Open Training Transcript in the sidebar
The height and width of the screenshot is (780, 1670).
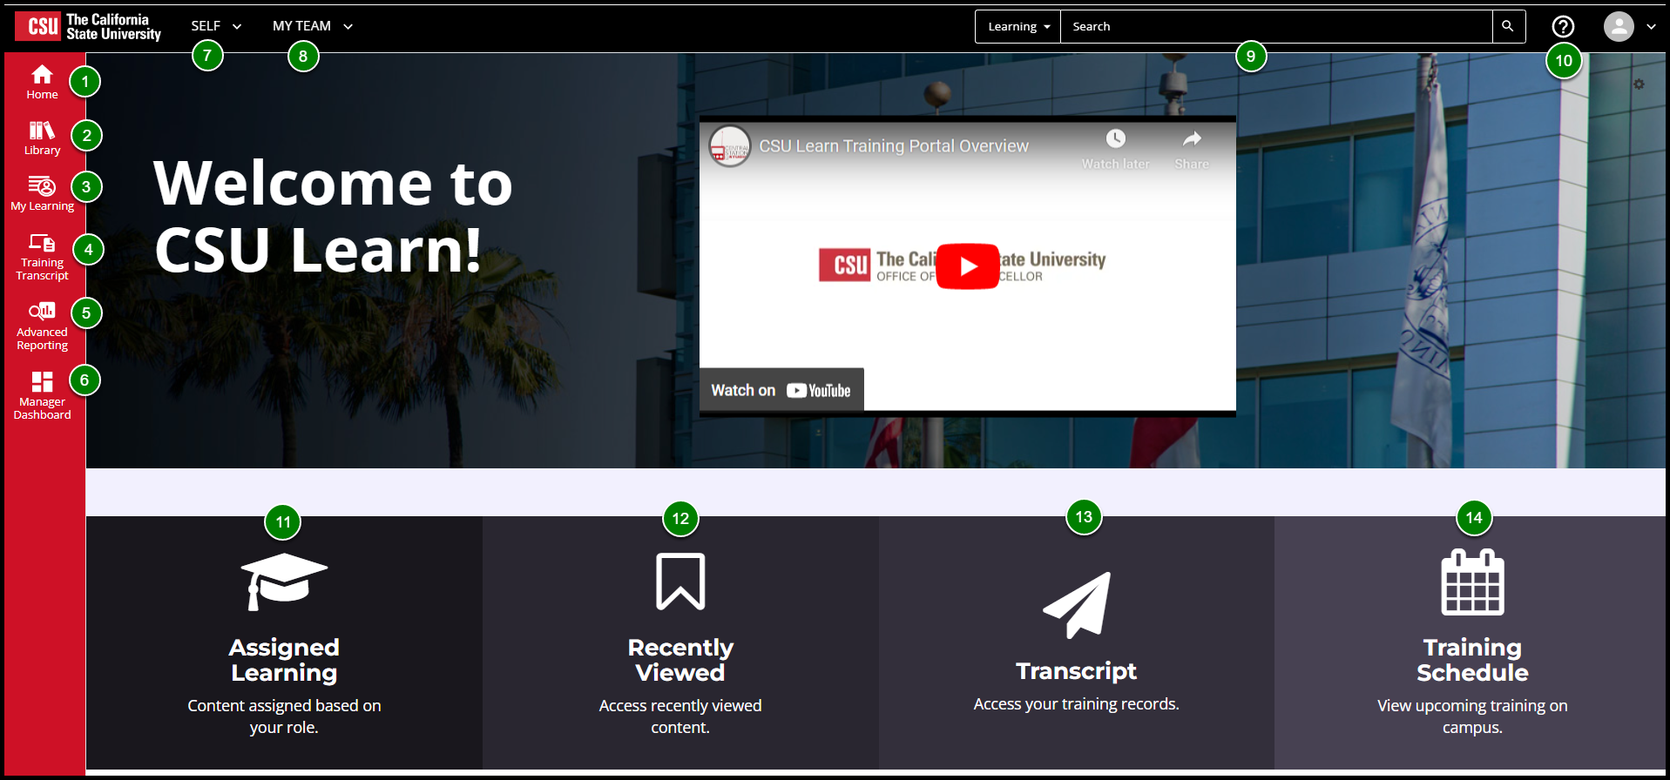click(42, 257)
